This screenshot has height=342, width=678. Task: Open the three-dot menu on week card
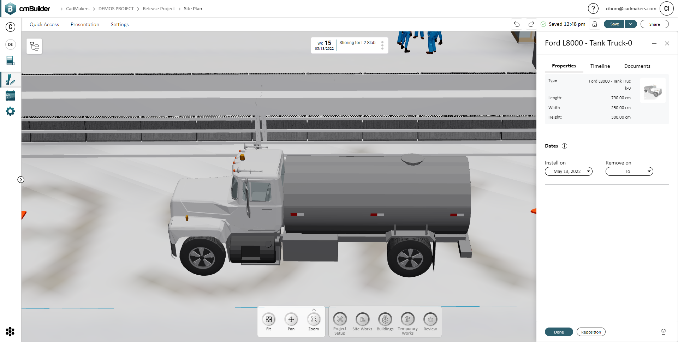[x=382, y=45]
